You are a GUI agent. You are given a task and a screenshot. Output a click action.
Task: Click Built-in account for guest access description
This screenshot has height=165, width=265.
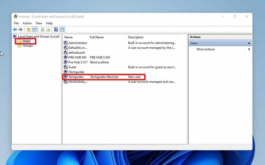coord(152,67)
